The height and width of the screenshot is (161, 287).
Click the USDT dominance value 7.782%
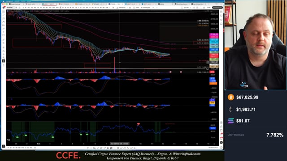click(275, 135)
